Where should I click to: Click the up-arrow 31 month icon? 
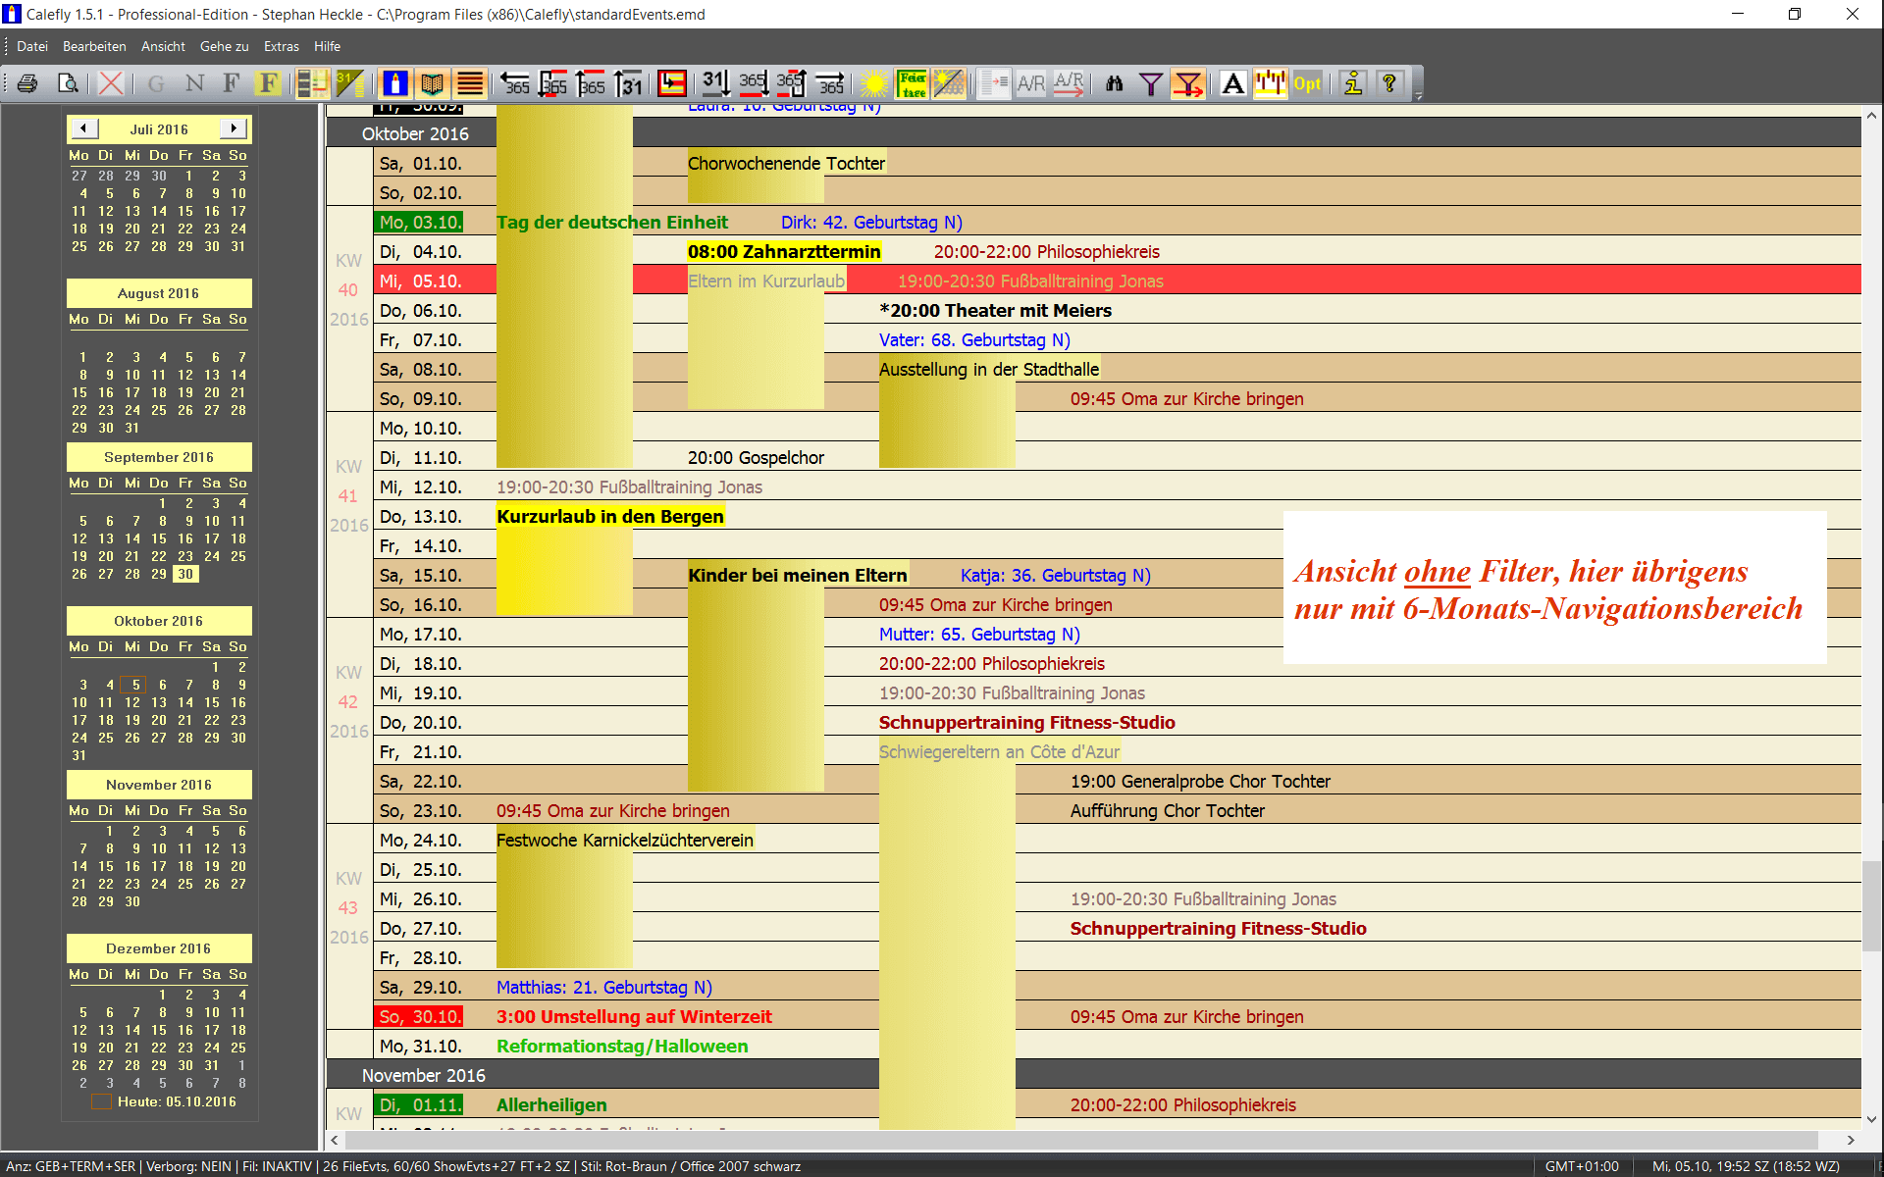click(x=628, y=83)
